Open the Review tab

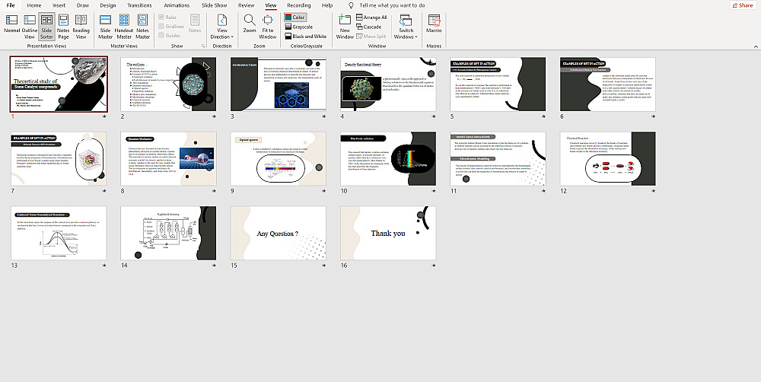pyautogui.click(x=246, y=5)
